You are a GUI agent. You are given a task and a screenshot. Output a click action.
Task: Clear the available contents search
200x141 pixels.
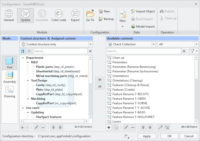(184, 51)
